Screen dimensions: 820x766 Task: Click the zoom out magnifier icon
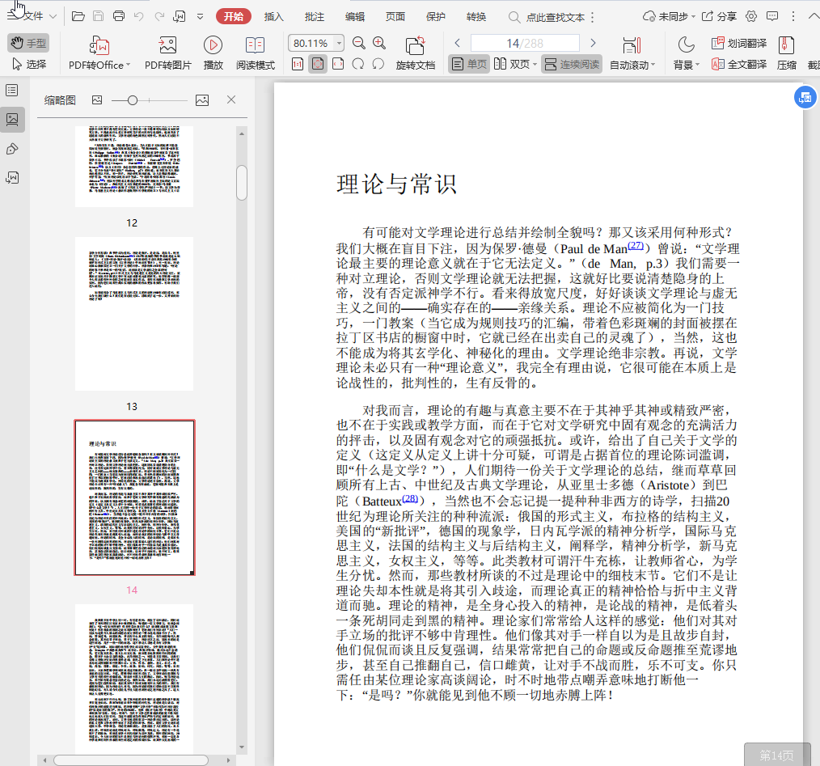[359, 43]
